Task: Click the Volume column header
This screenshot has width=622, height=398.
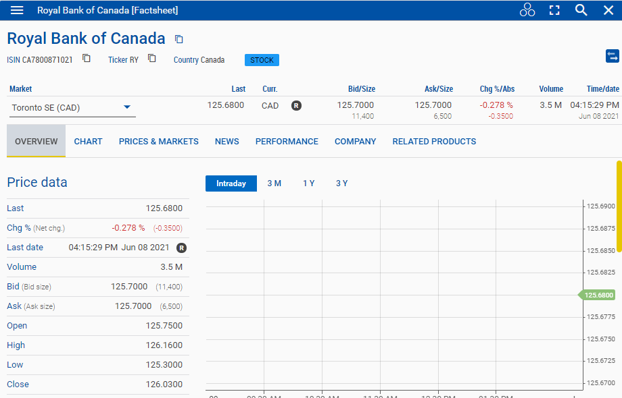Action: point(551,89)
